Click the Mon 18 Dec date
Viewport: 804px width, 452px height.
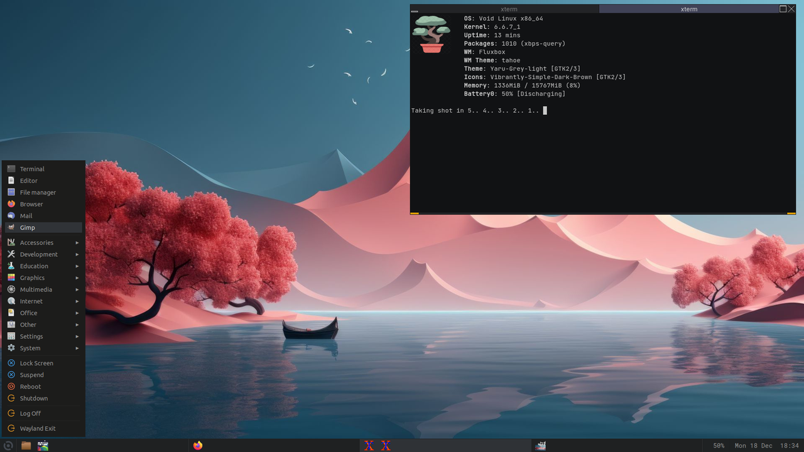pos(754,446)
